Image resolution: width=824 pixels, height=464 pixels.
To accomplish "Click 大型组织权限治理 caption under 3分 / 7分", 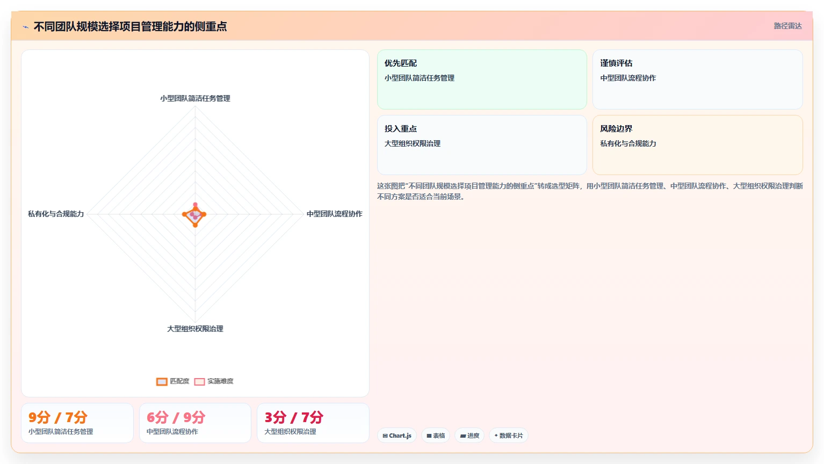I will point(290,432).
